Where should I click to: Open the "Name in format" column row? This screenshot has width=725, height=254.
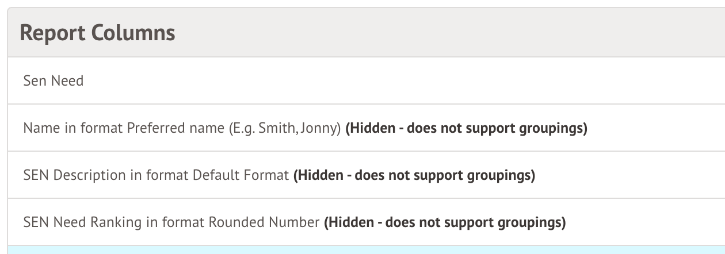(x=173, y=128)
